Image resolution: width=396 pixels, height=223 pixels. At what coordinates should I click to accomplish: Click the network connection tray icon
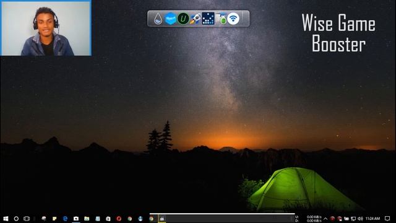[353, 219]
